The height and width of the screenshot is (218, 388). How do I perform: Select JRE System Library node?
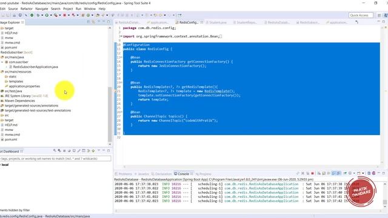[24, 96]
